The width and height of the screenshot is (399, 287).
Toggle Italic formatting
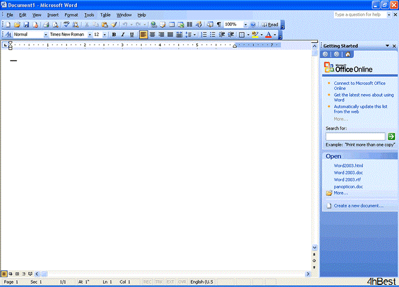(x=123, y=35)
